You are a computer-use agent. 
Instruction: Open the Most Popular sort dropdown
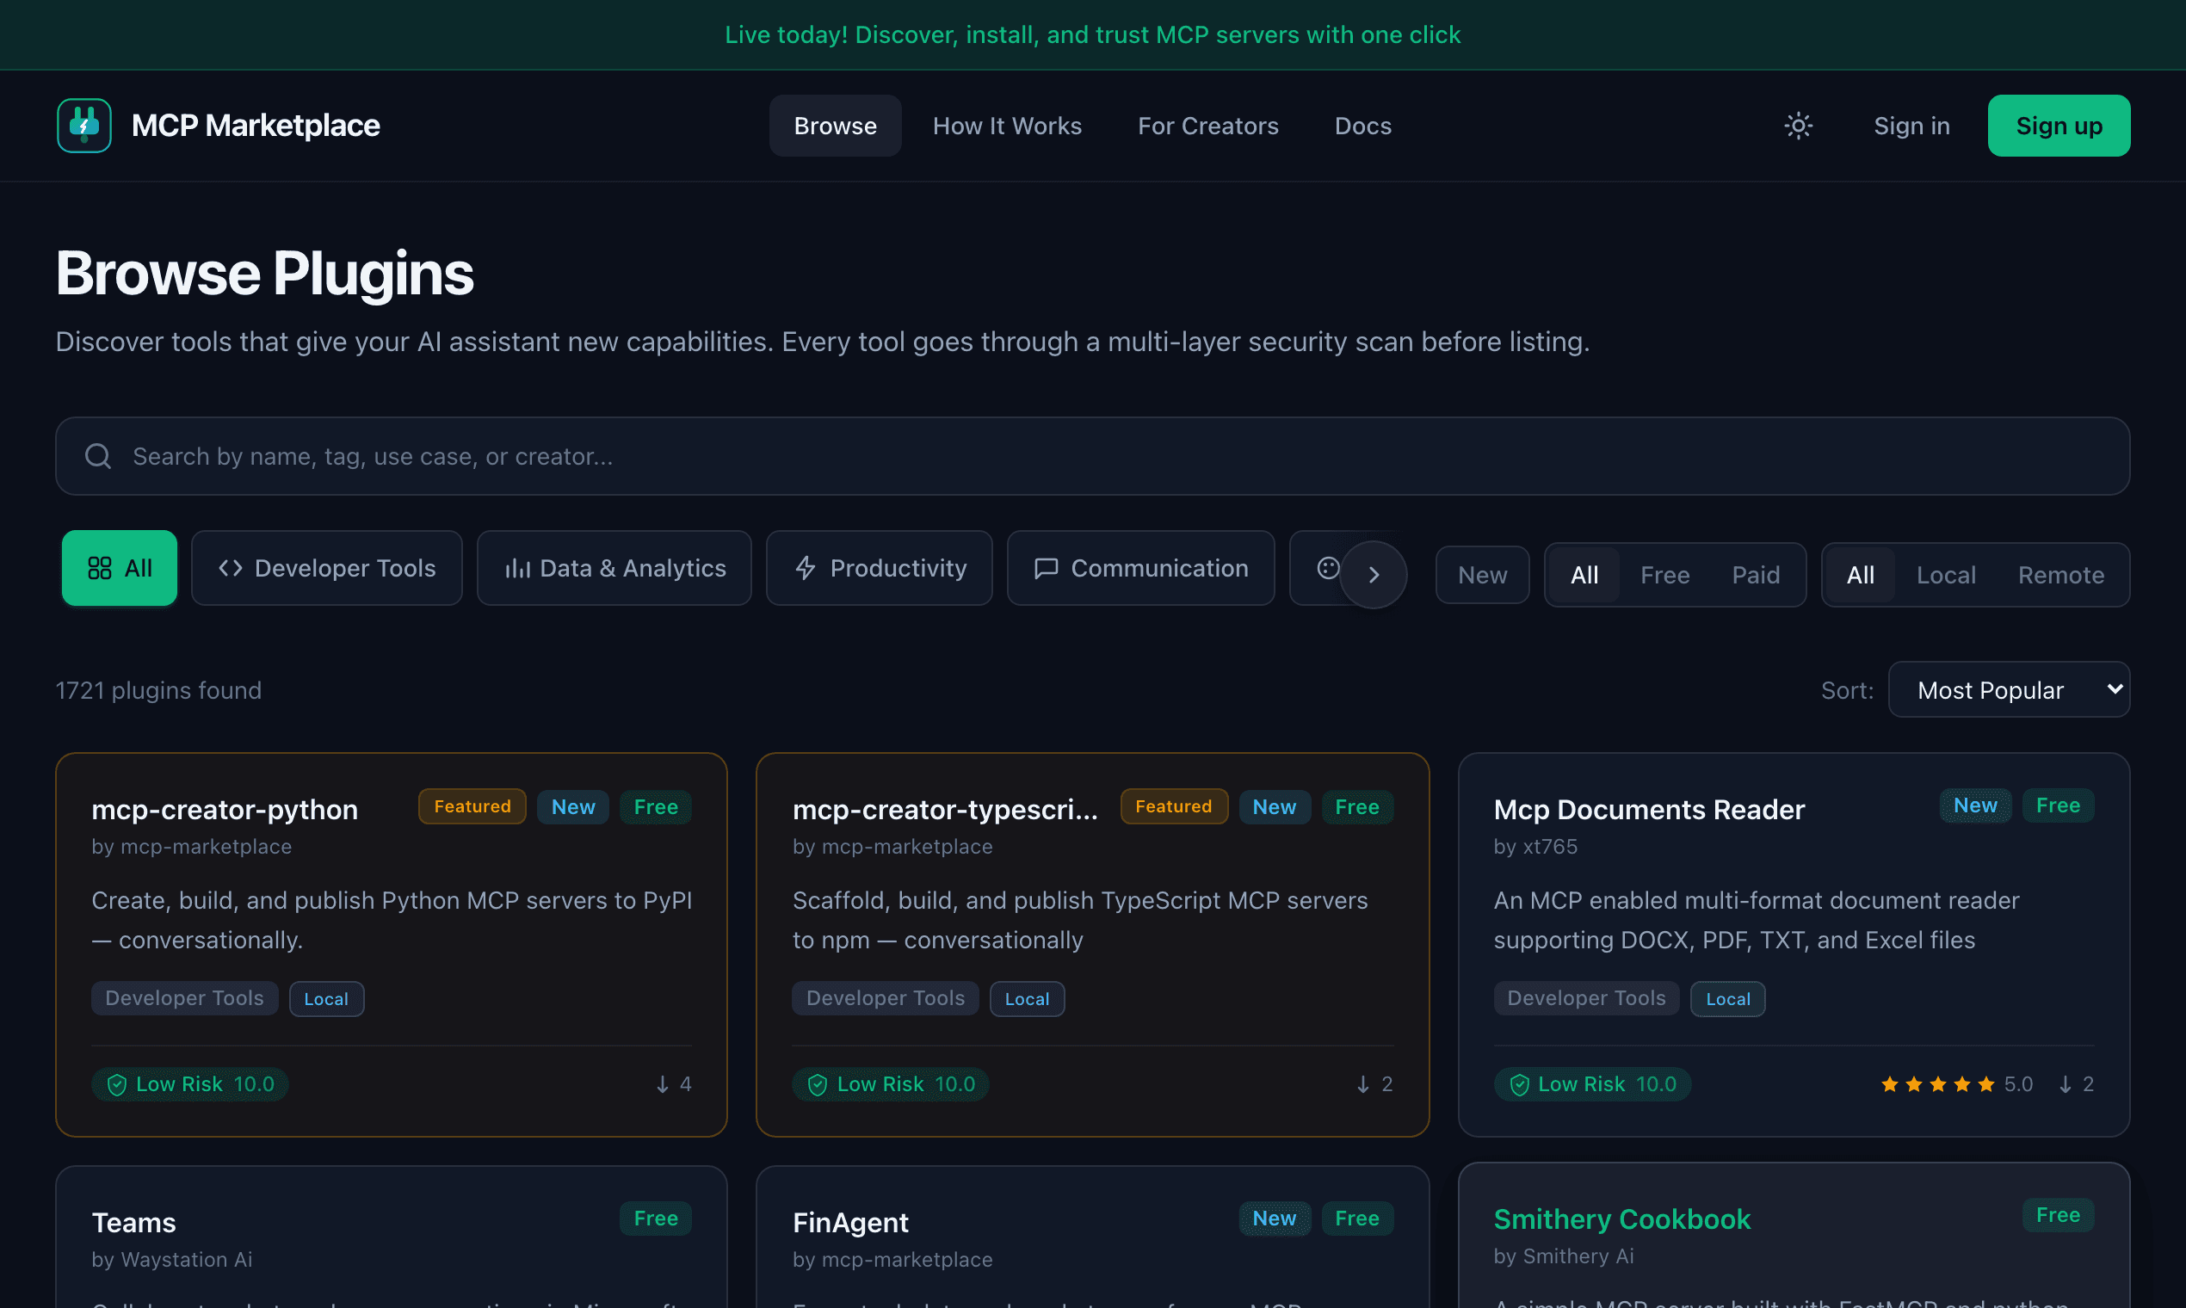tap(2009, 689)
